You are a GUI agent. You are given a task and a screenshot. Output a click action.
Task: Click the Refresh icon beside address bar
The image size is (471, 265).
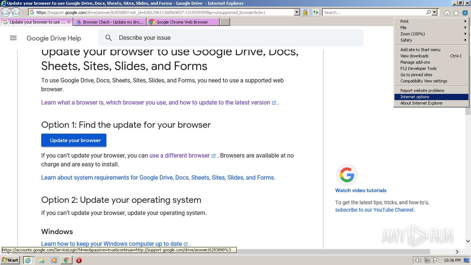coord(315,13)
